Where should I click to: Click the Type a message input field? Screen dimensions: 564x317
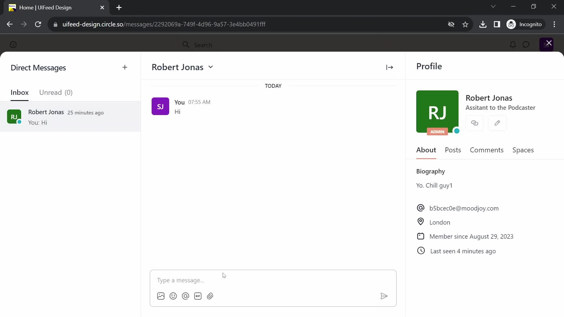[273, 280]
